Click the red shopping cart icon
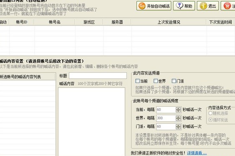This screenshot has width=235, height=156. 227,6
